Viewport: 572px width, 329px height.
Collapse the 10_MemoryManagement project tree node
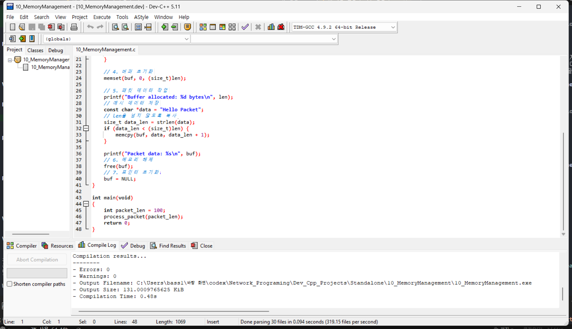[x=10, y=60]
